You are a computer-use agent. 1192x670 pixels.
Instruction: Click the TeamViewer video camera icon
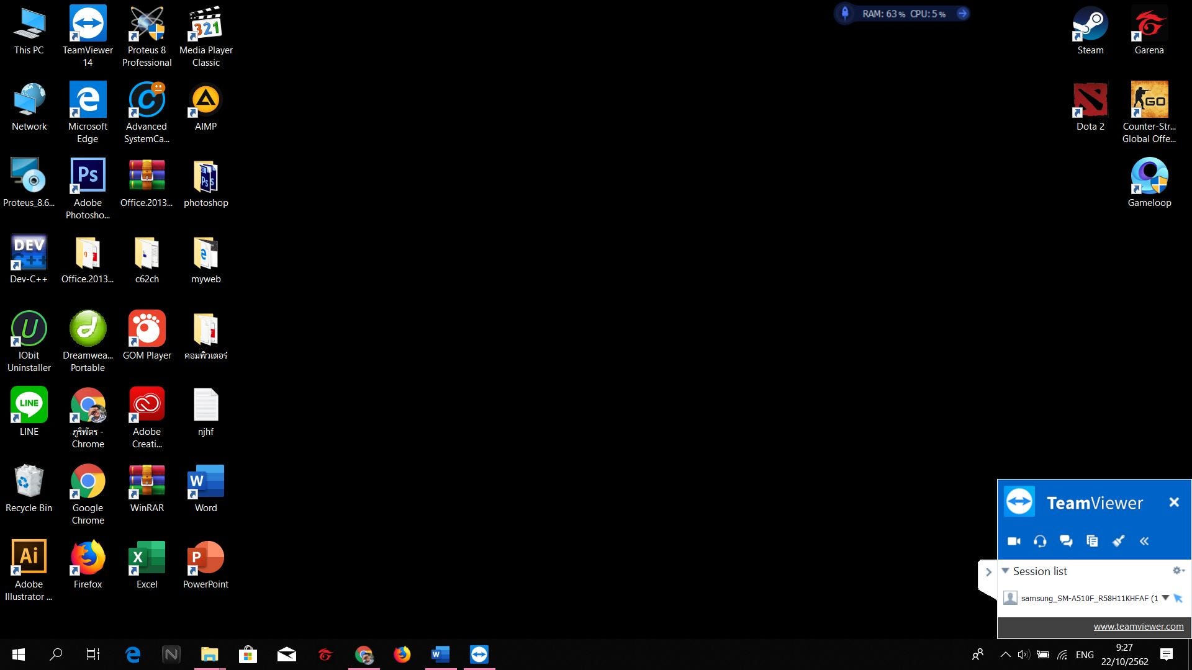pos(1014,541)
